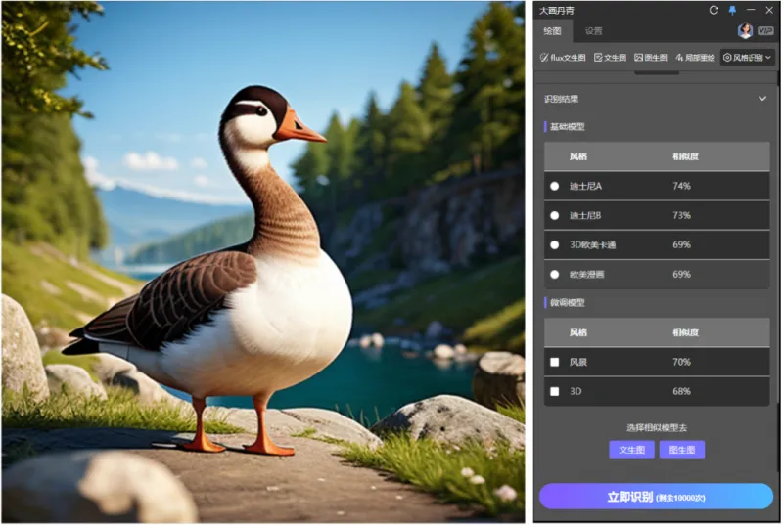Check the 风景 fine-tune model checkbox
783x525 pixels.
(554, 362)
